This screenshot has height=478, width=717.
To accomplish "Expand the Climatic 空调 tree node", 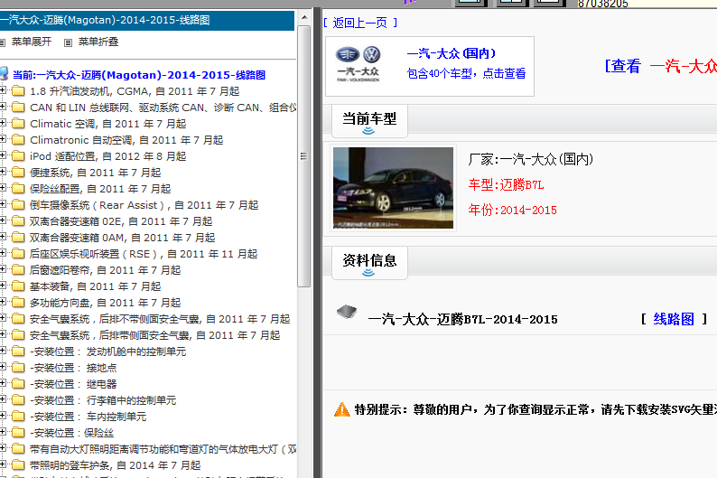I will (3, 123).
